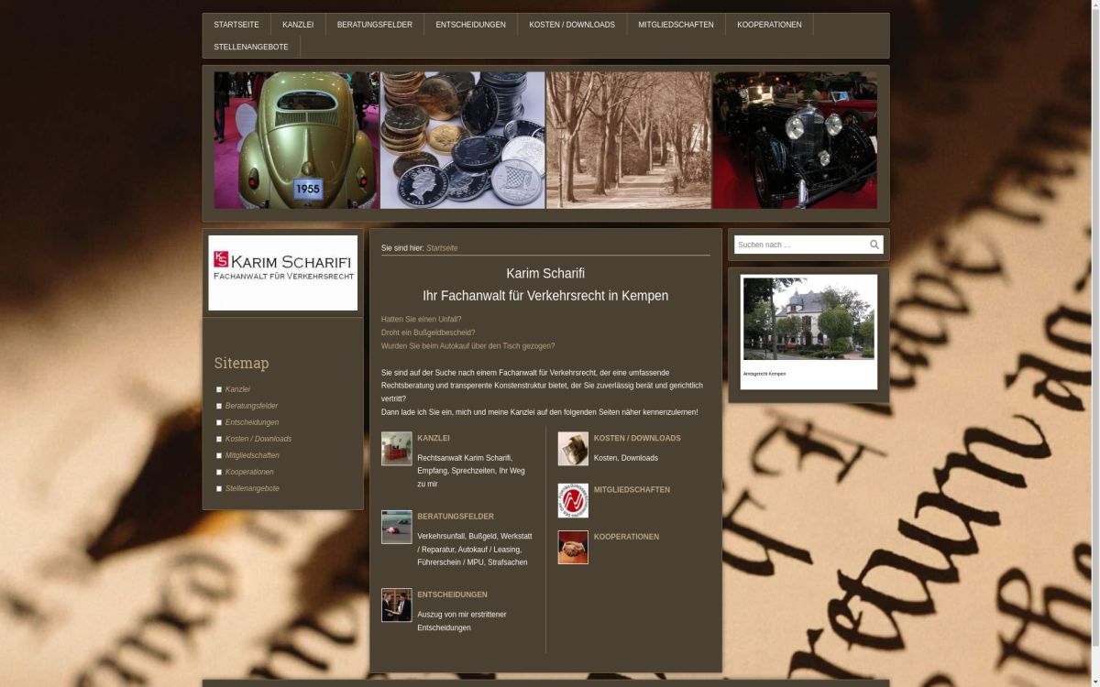The height and width of the screenshot is (687, 1100).
Task: Open Kooperationen in the top navigation
Action: pyautogui.click(x=768, y=25)
